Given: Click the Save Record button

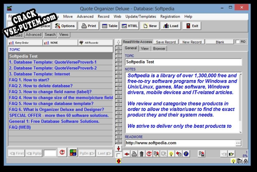Looking at the screenshot, I should point(166,42).
